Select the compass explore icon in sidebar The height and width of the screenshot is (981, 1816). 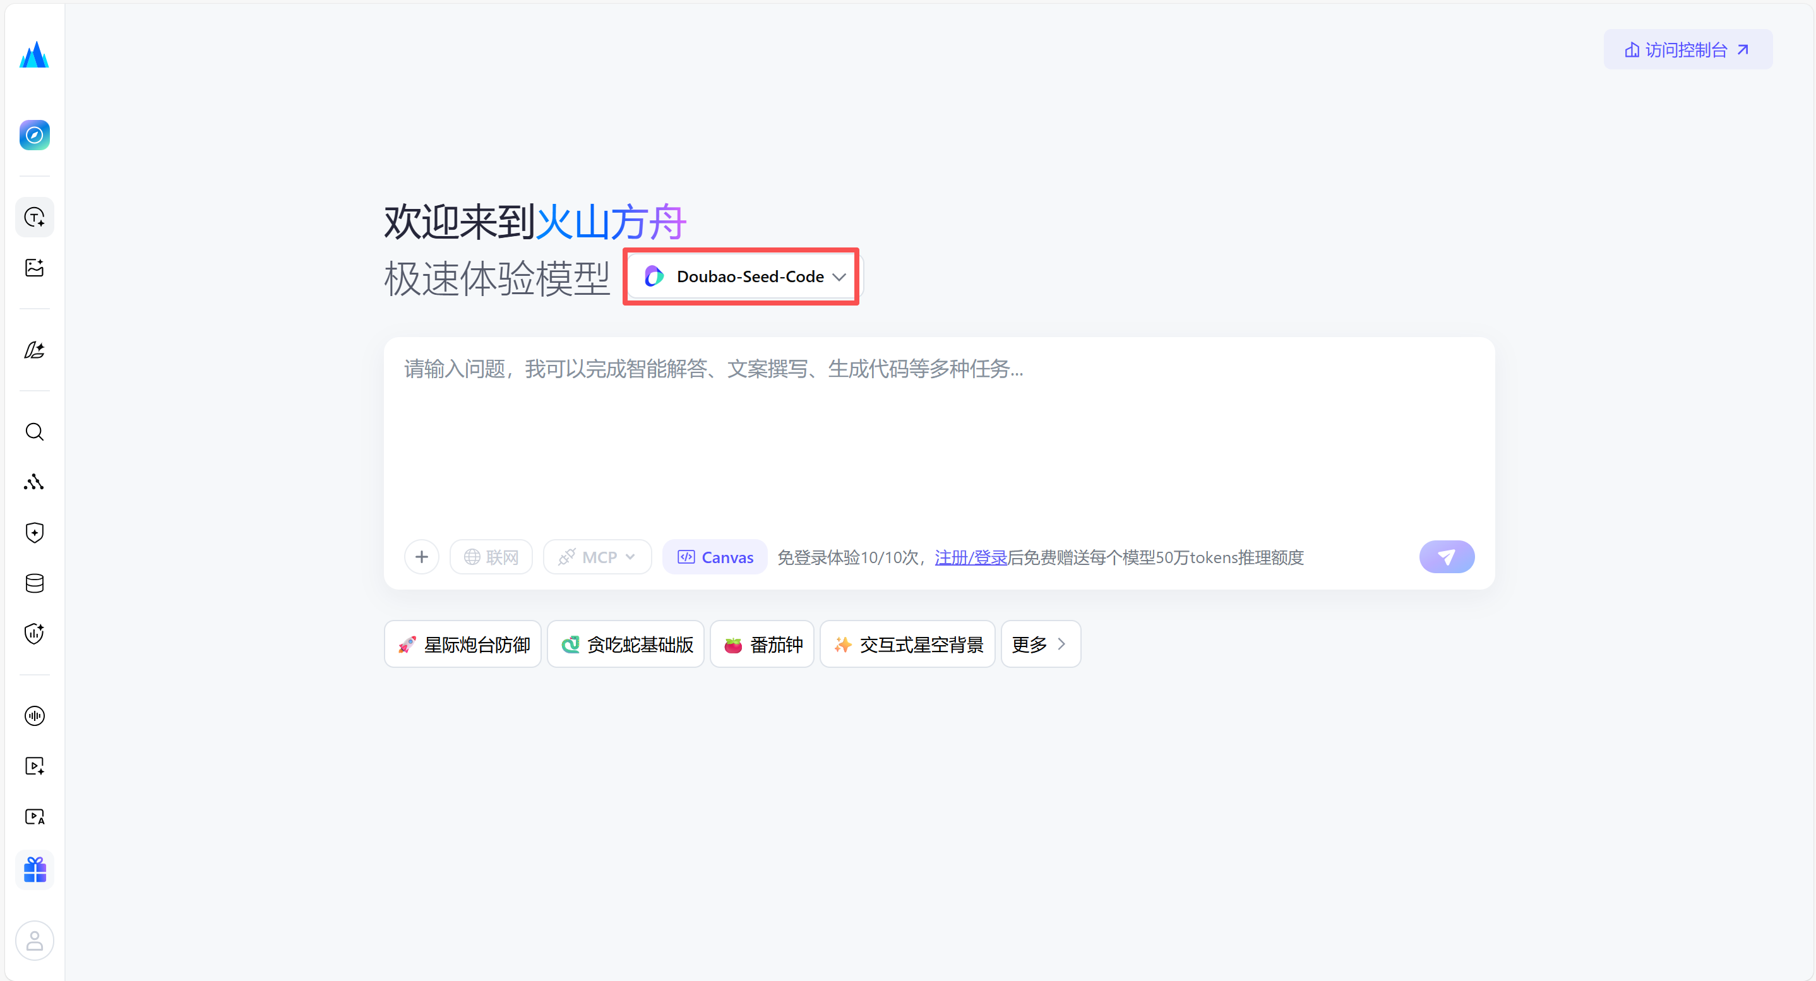point(34,134)
